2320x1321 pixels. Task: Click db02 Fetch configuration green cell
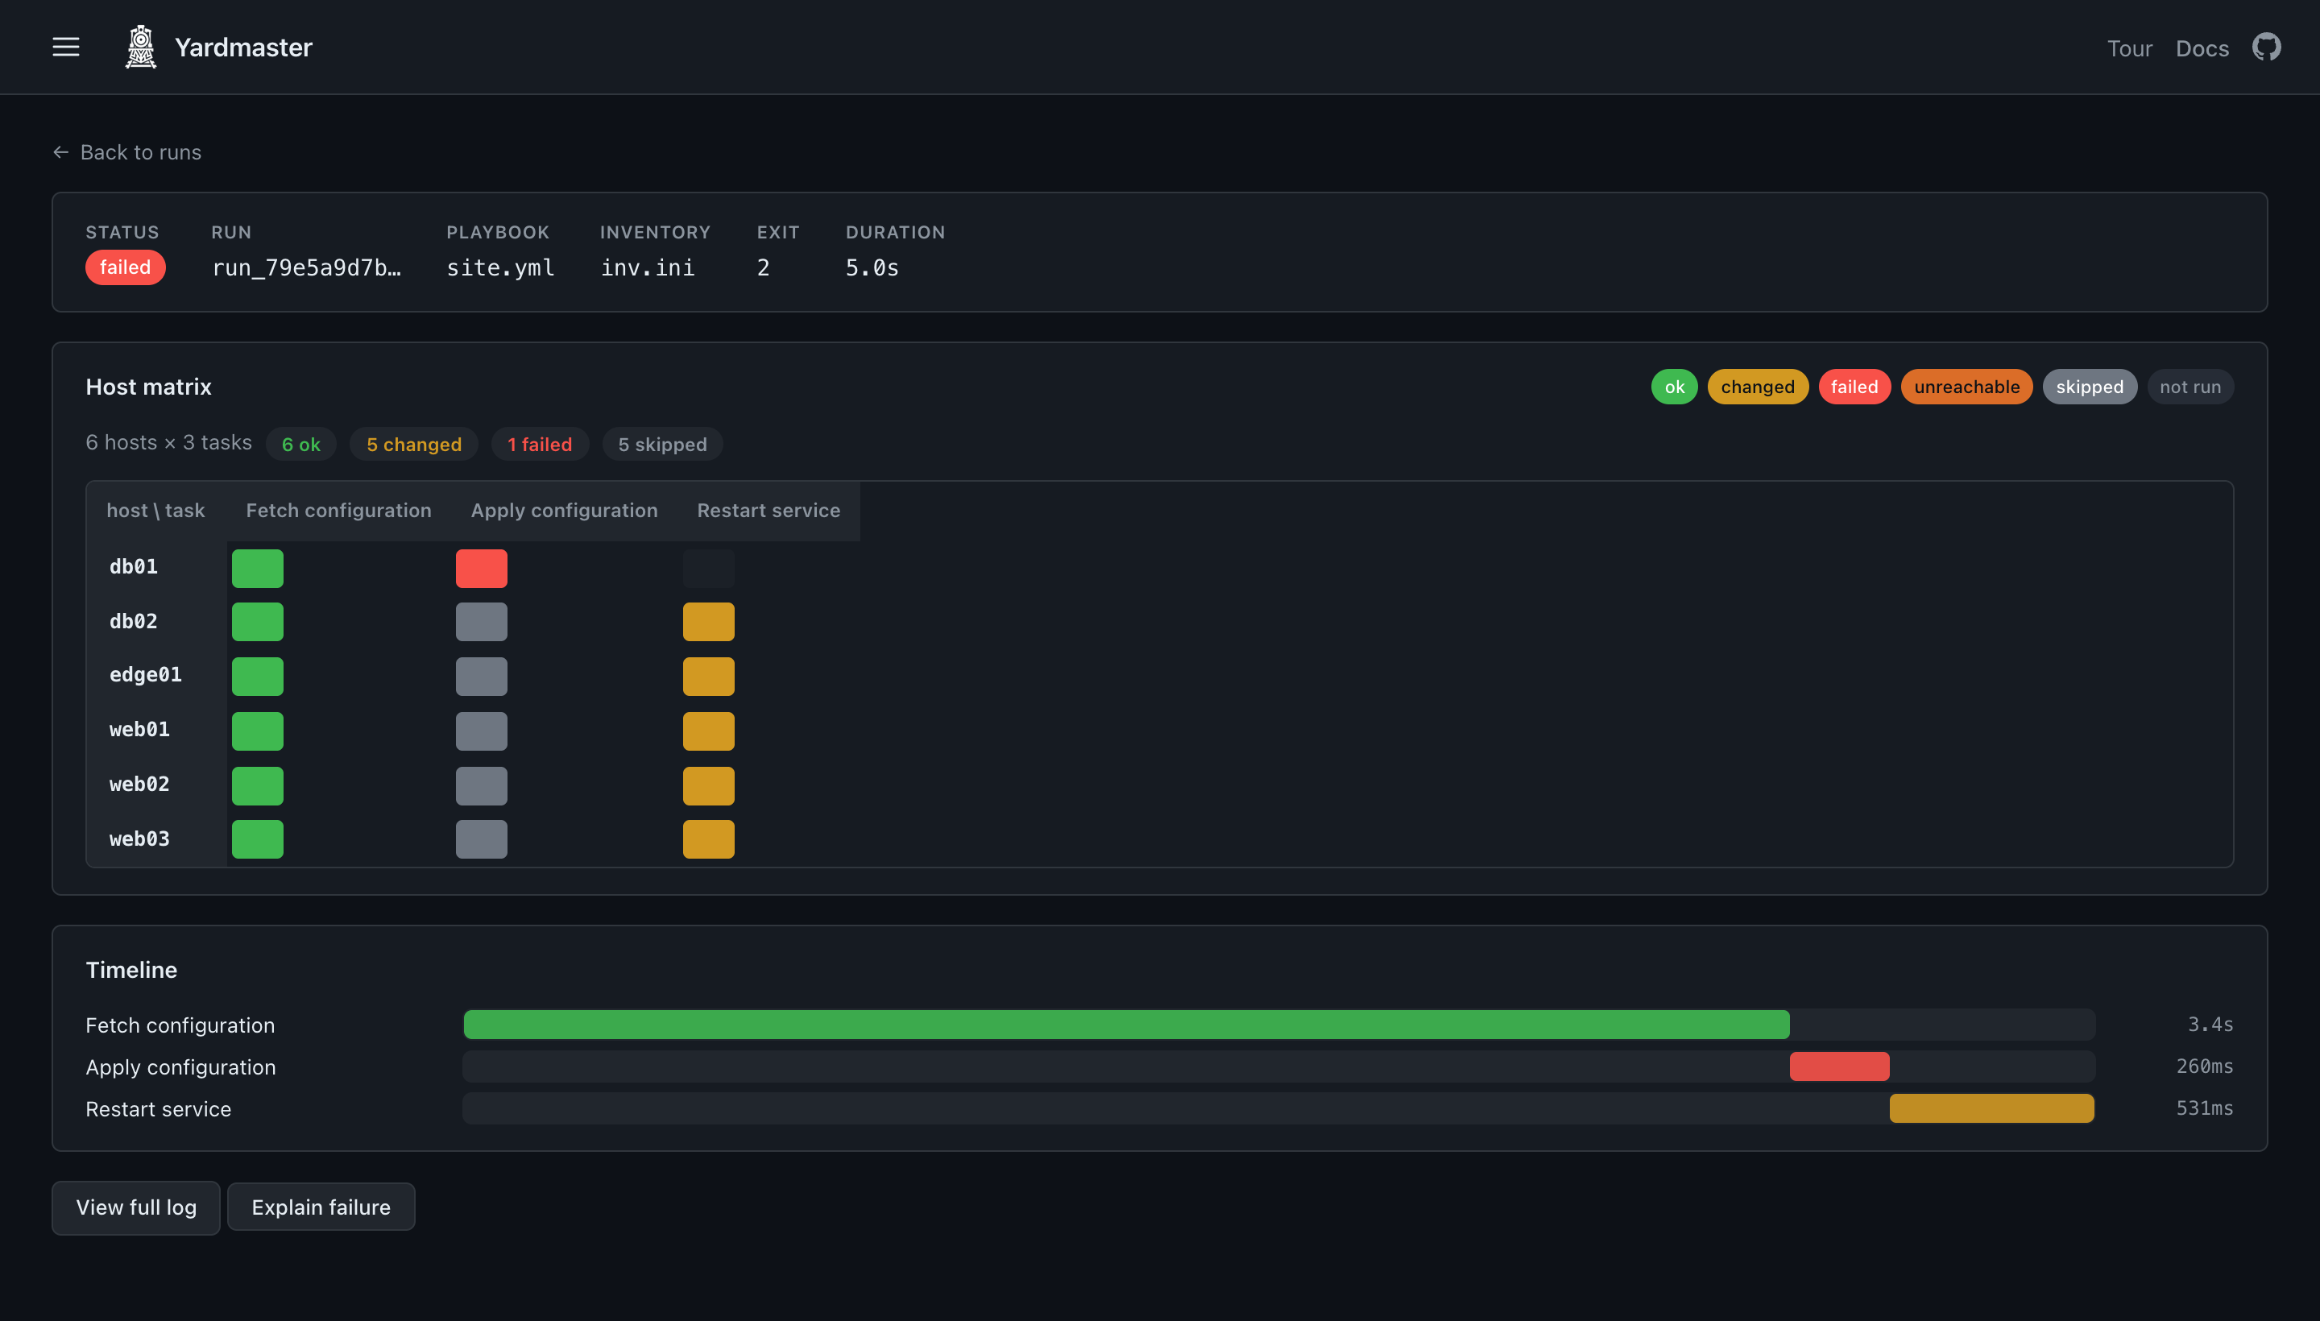pos(258,622)
